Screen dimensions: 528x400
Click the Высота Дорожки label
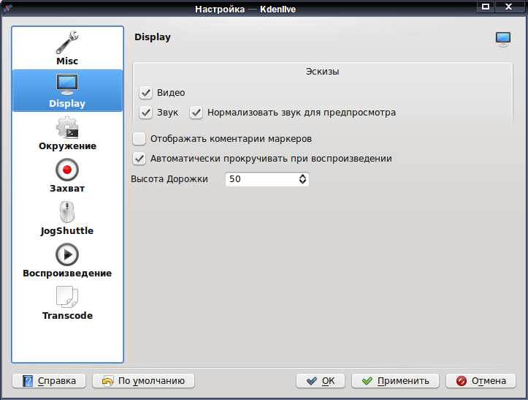(x=169, y=179)
